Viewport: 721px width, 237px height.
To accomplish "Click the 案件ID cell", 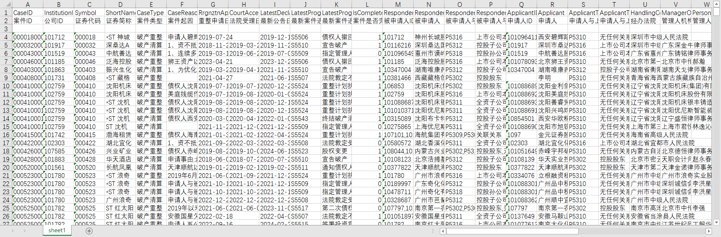I will point(27,21).
